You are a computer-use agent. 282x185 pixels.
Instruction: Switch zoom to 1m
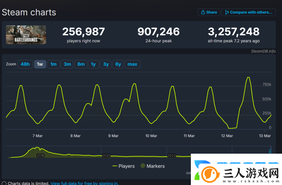[x=53, y=64]
